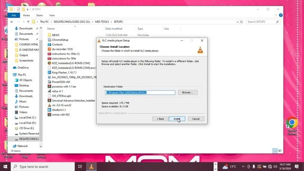Screen dimensions: 304x171
Task: Cancel the VLC media player Setup
Action: [196, 119]
